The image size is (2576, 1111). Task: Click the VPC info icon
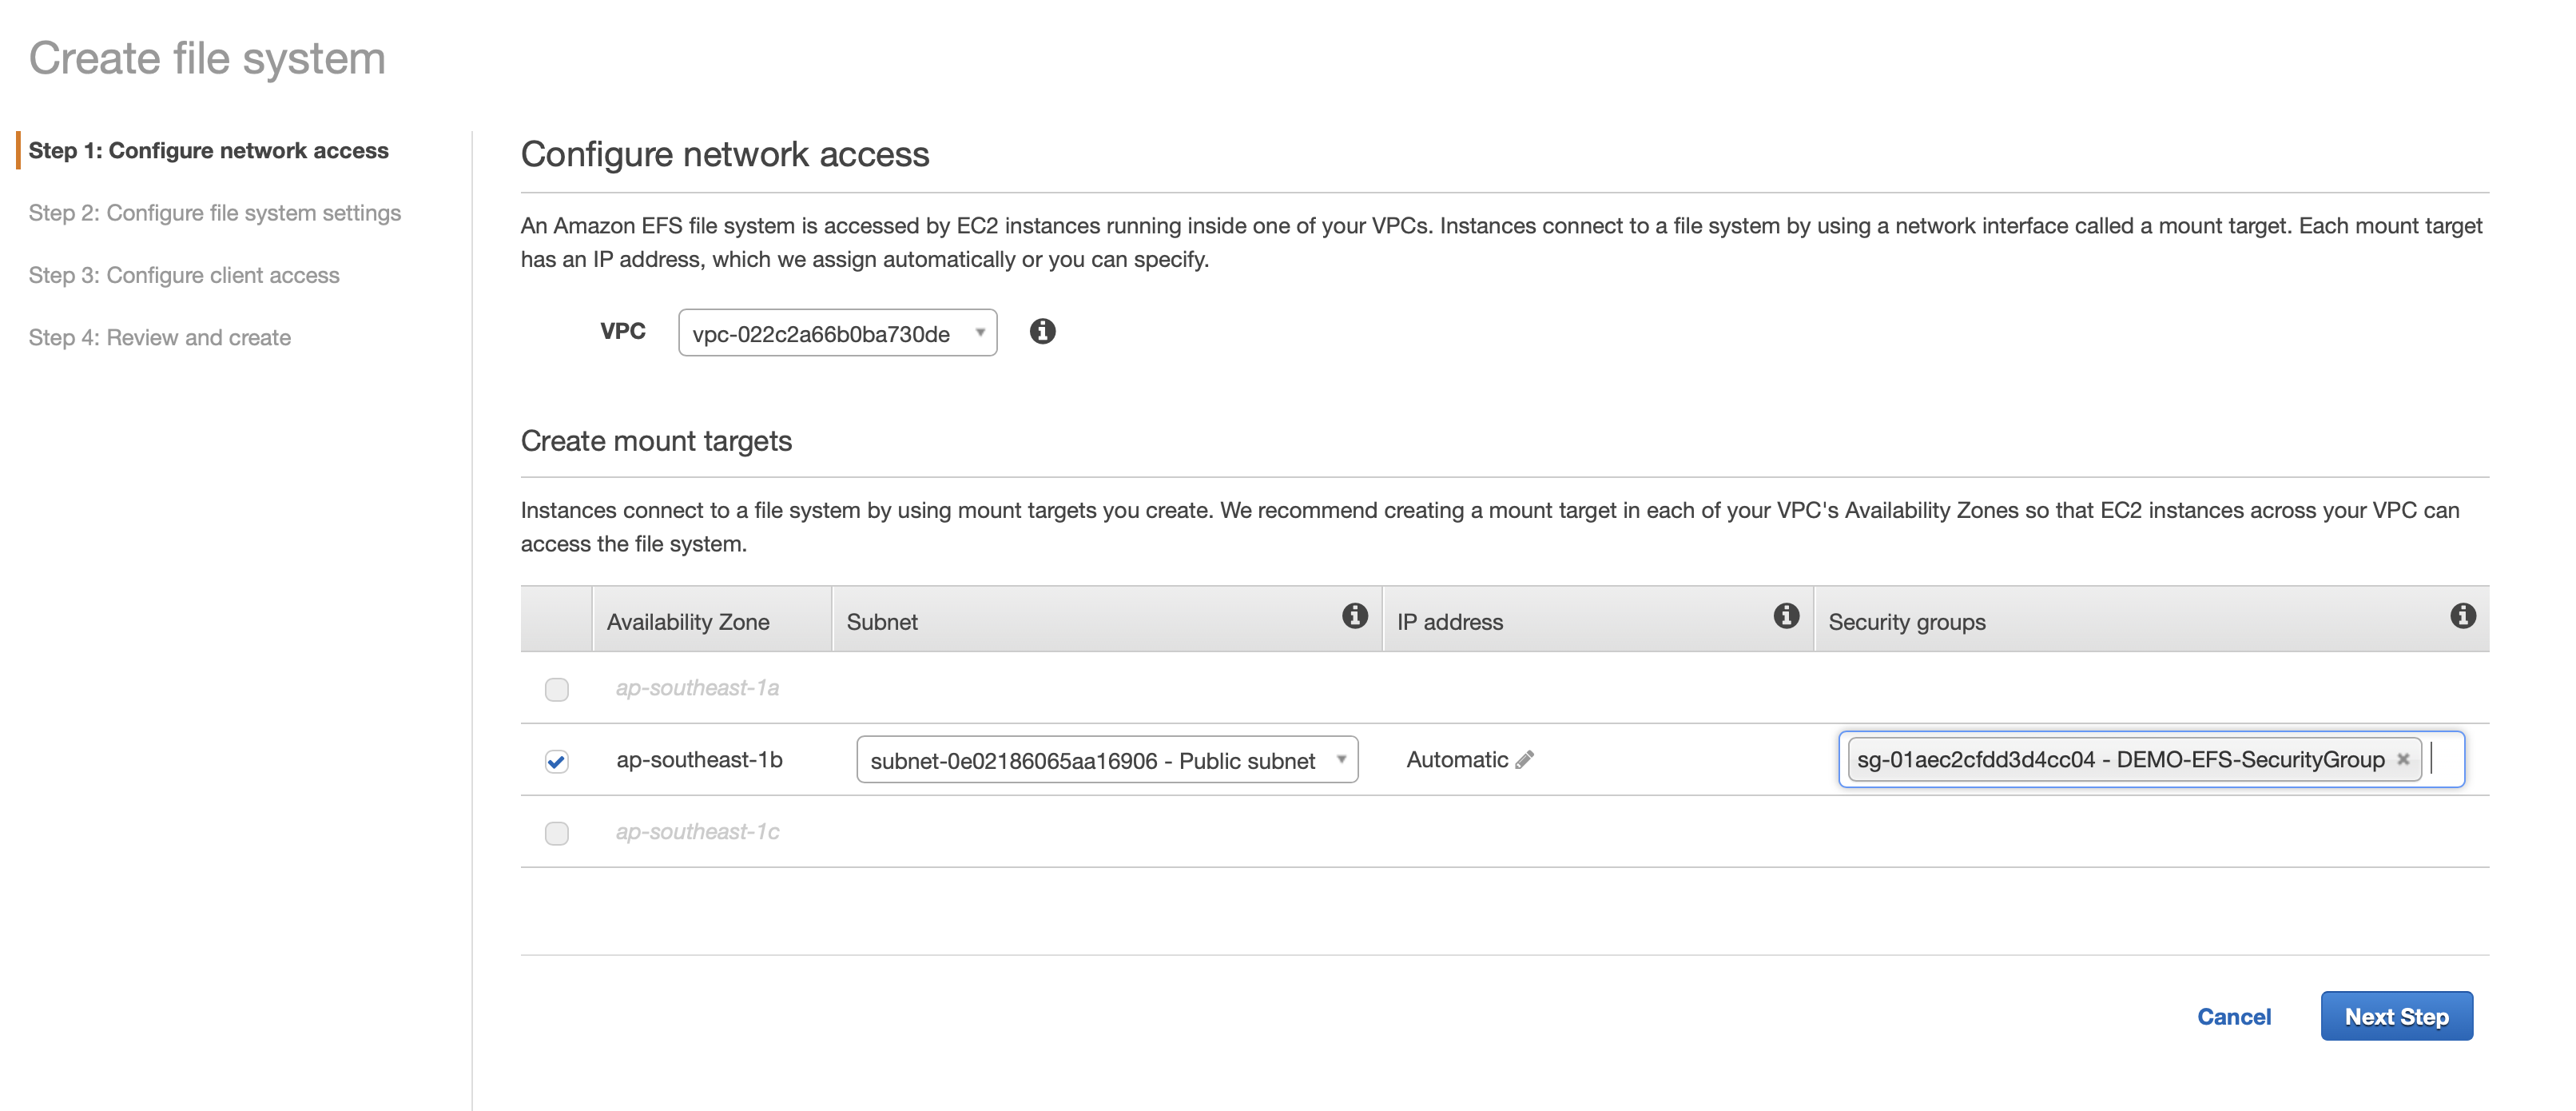(x=1042, y=331)
